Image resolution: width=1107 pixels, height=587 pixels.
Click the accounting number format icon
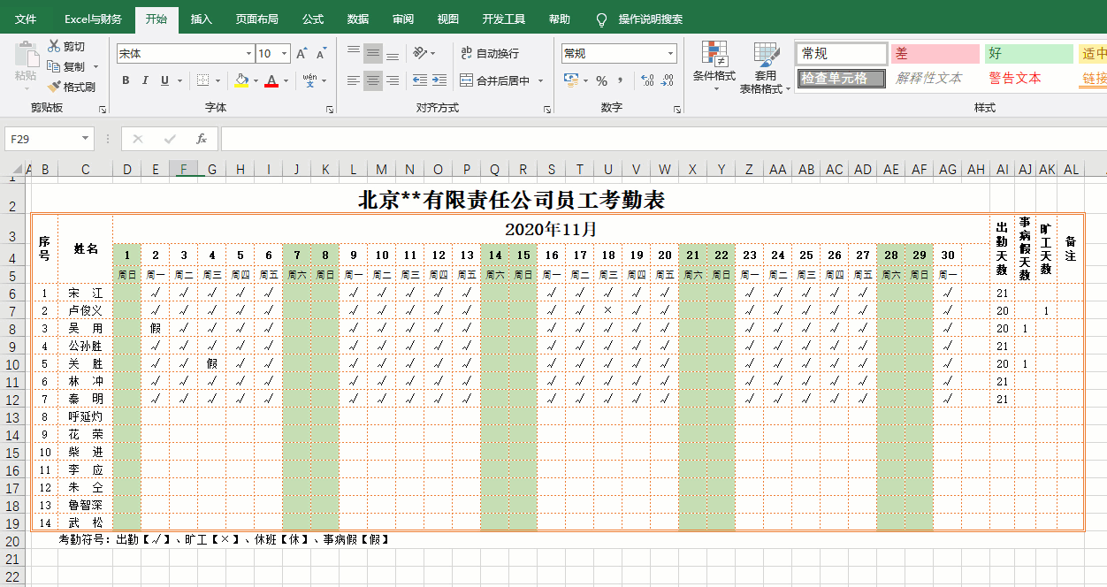pos(570,80)
